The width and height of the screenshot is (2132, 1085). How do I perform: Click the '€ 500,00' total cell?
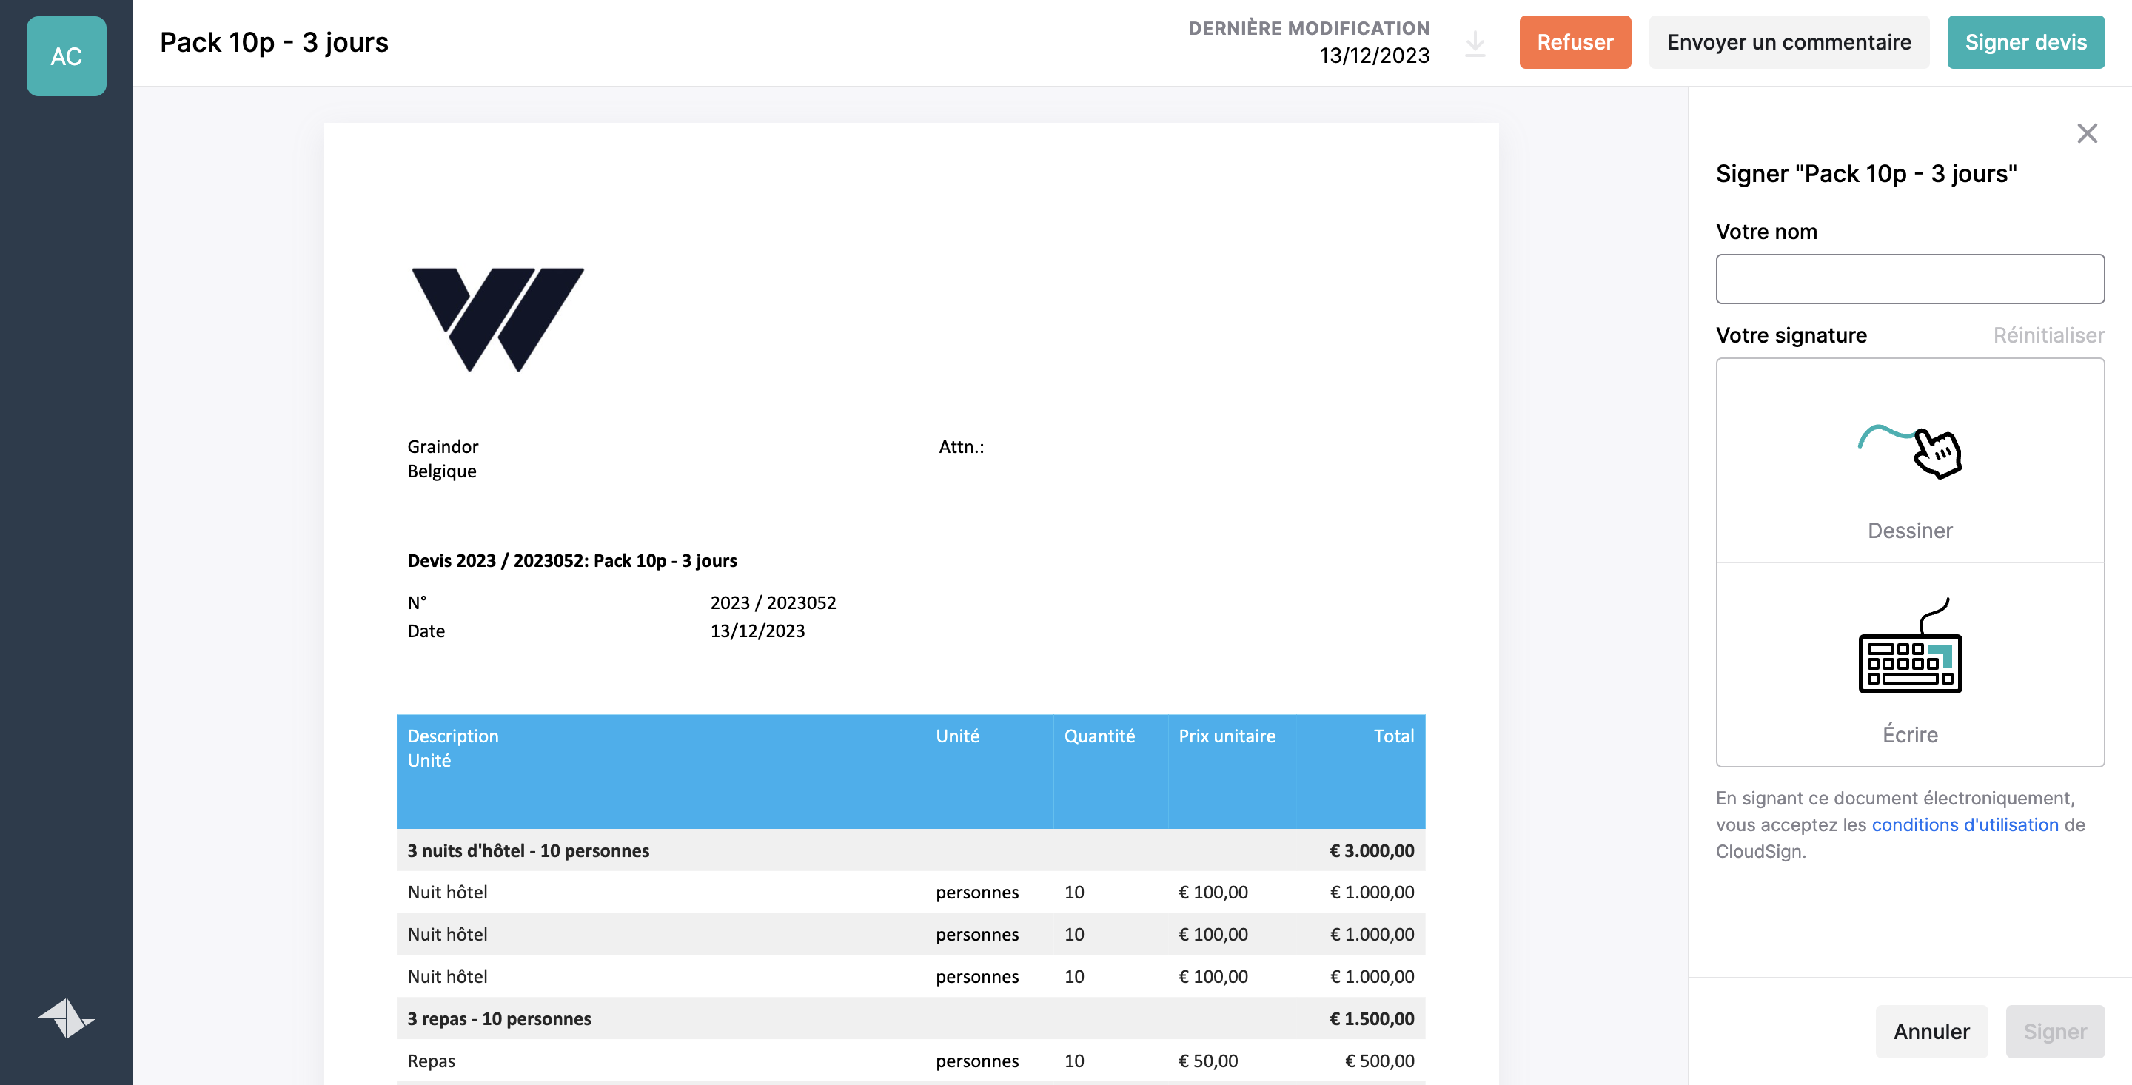1379,1060
